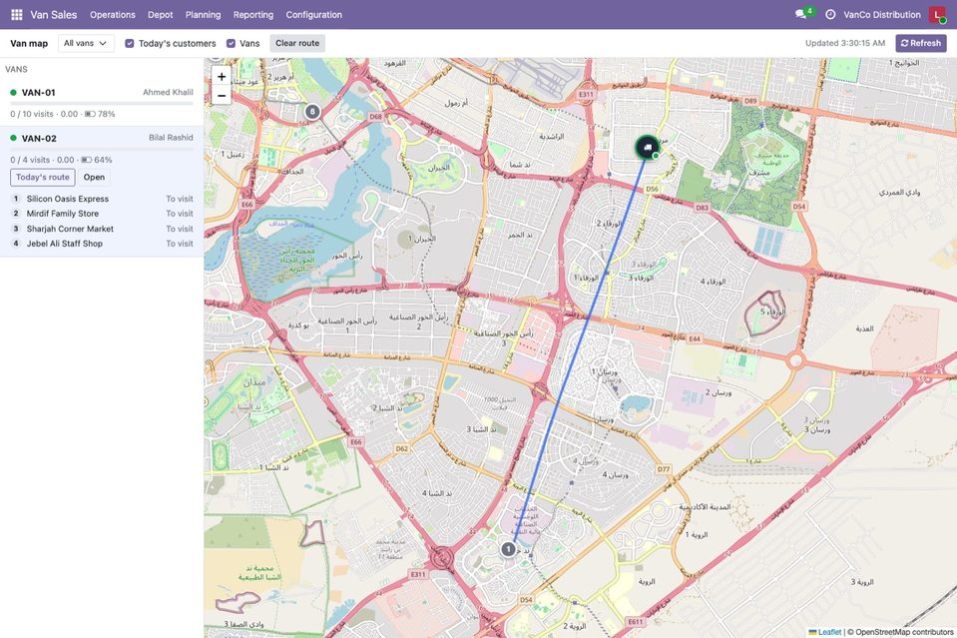957x638 pixels.
Task: Click the Clear route button
Action: click(297, 43)
